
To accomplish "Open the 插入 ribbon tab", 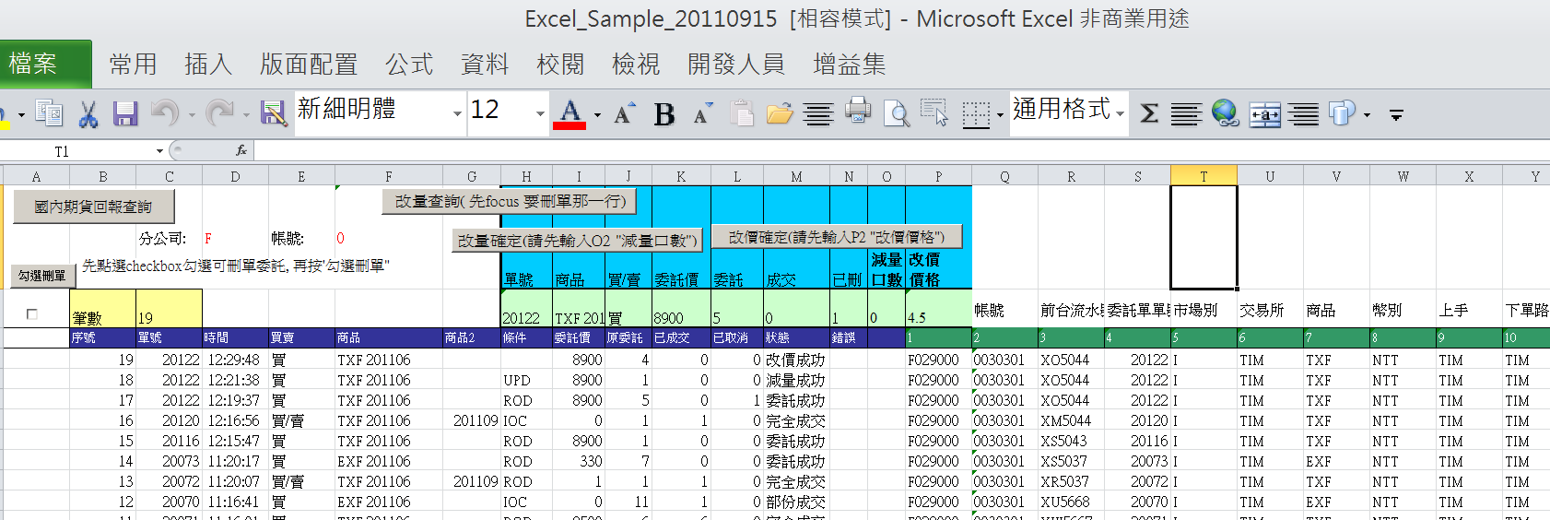I will click(208, 64).
